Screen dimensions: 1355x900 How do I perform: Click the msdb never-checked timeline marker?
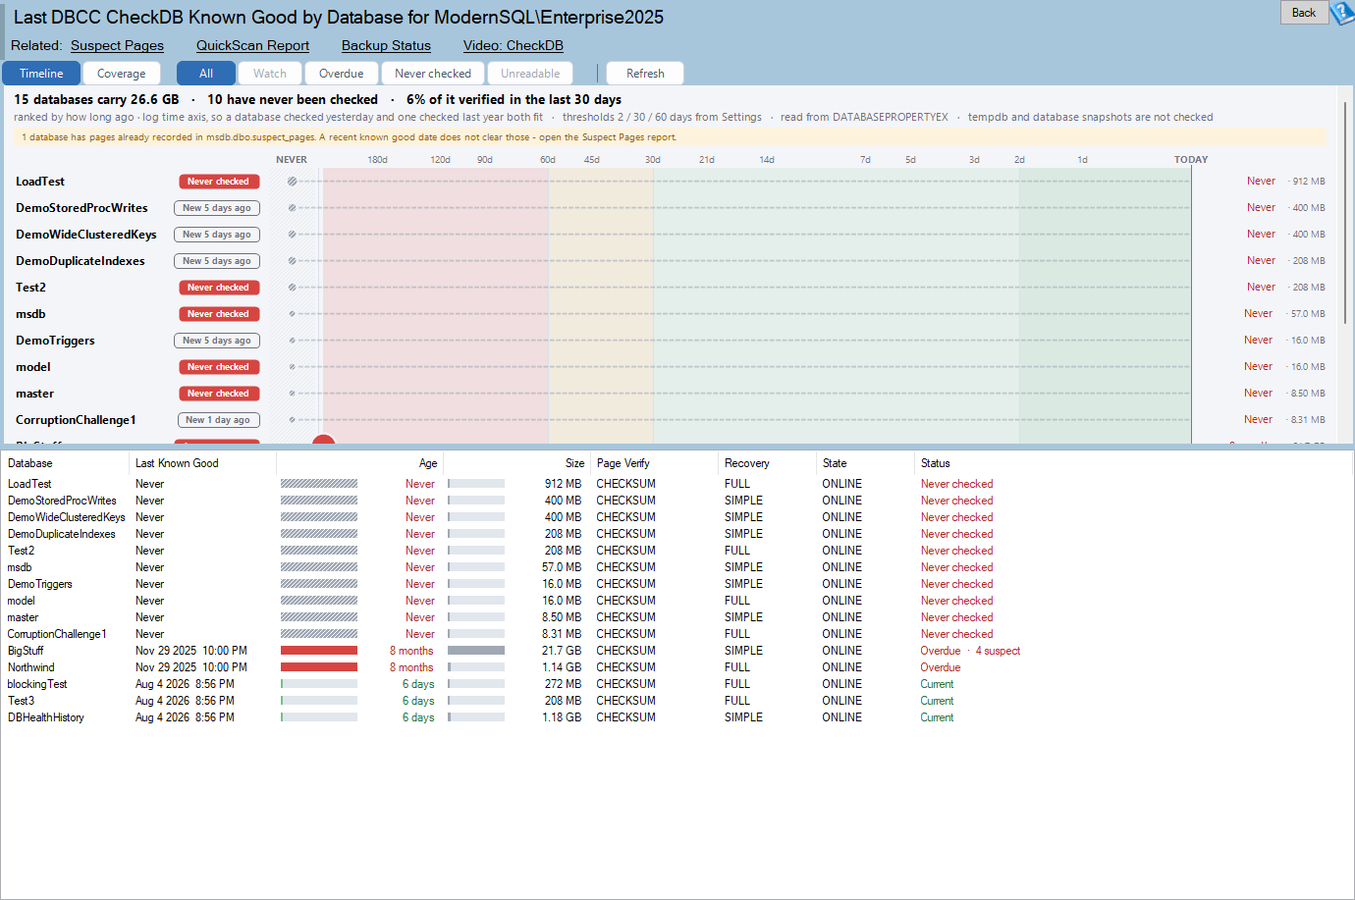(x=292, y=314)
